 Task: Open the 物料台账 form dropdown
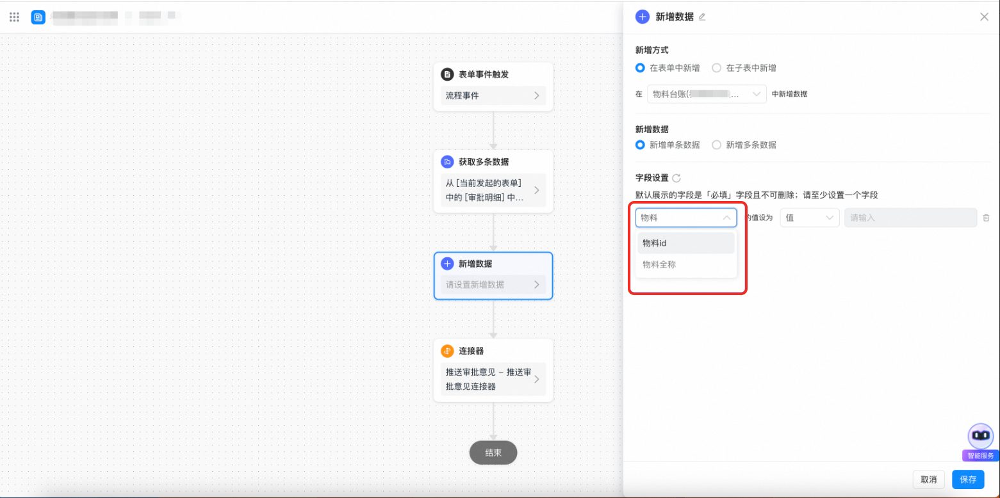point(706,94)
